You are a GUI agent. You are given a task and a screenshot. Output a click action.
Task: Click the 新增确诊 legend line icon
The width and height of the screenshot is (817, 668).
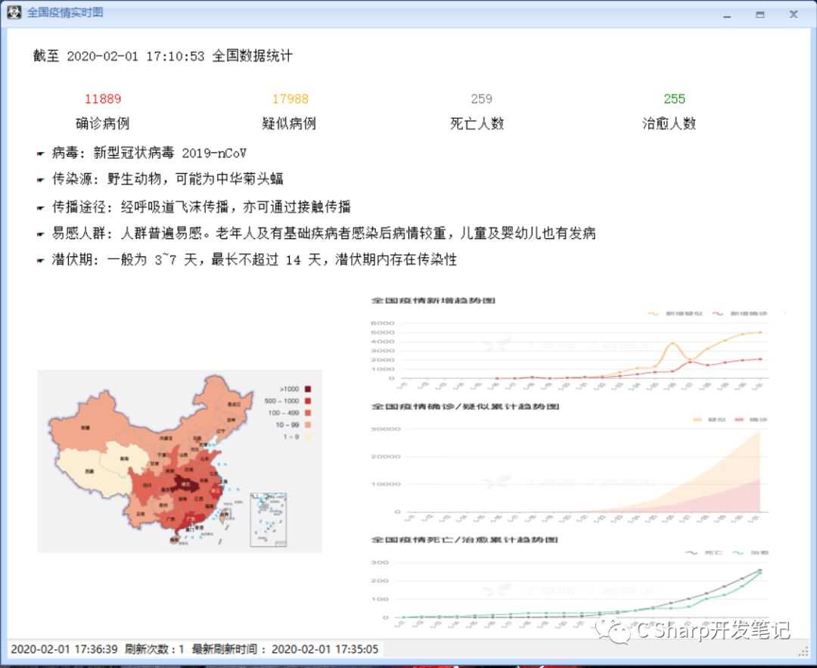pos(716,313)
